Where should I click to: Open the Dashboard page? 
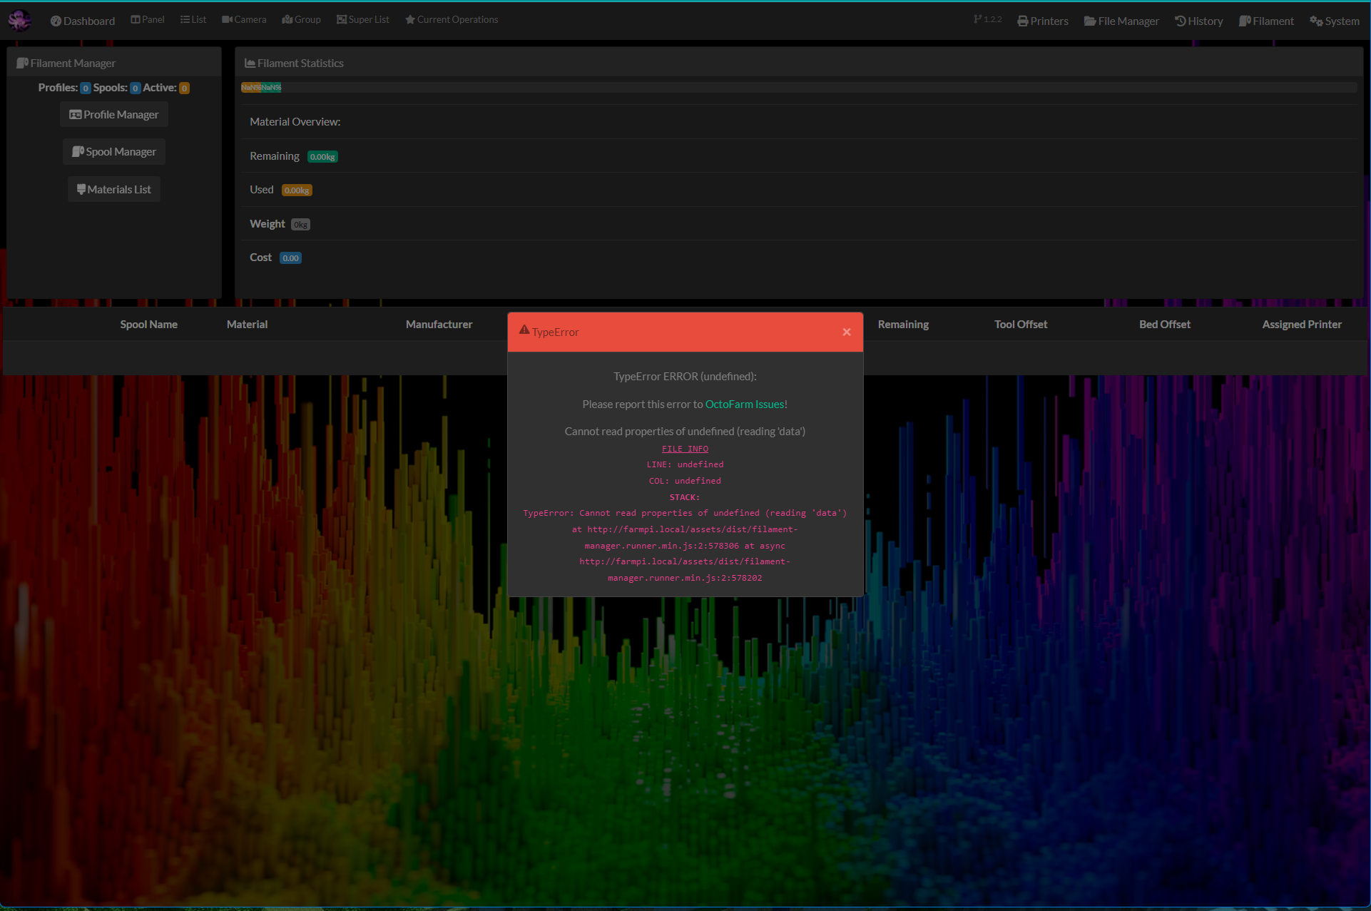(x=82, y=20)
